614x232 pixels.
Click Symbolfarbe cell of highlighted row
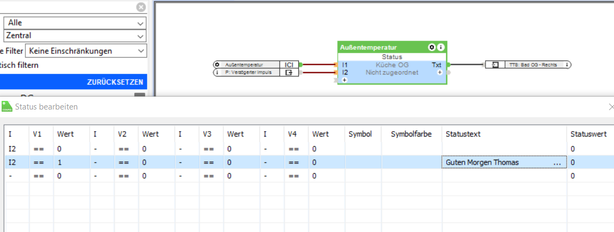point(412,162)
